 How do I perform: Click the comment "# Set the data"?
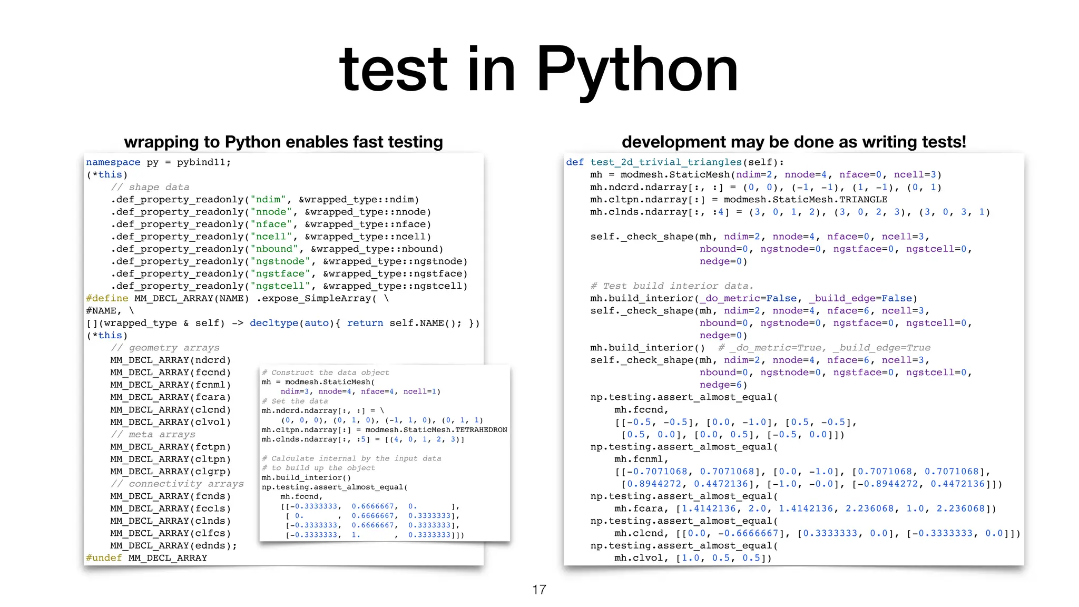tap(295, 401)
